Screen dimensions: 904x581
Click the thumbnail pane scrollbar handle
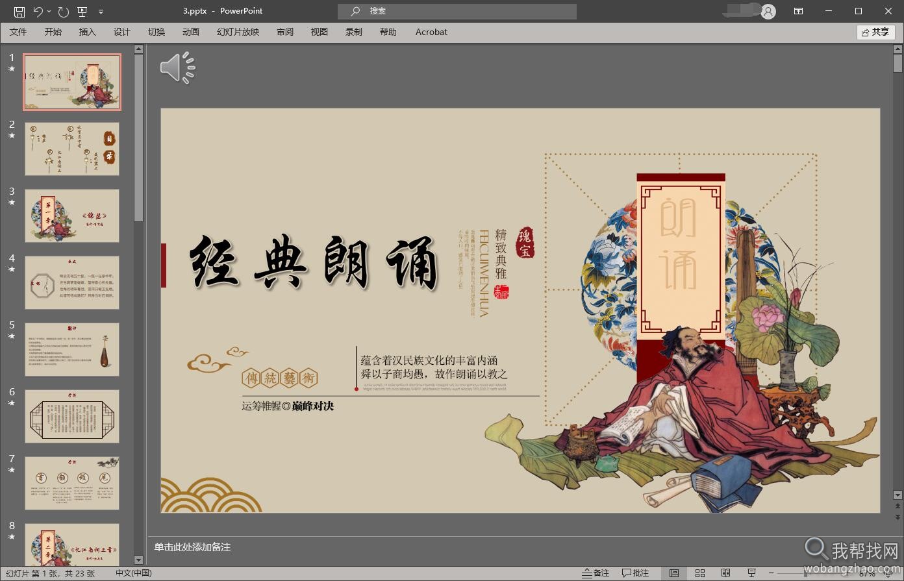pyautogui.click(x=138, y=138)
